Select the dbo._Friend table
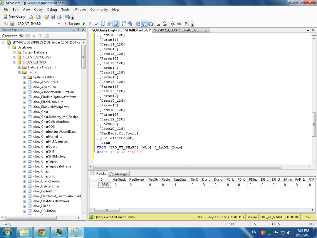The width and height of the screenshot is (317, 238). click(x=42, y=206)
